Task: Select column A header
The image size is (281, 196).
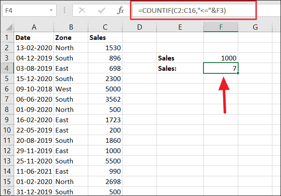Action: [34, 27]
